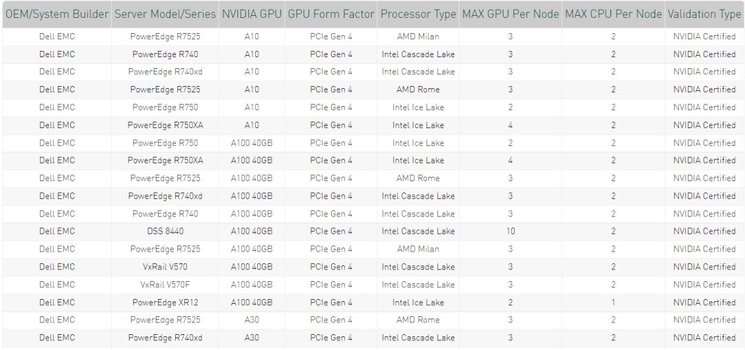Select the DSS 8440 server cell
The image size is (745, 350).
pyautogui.click(x=165, y=231)
